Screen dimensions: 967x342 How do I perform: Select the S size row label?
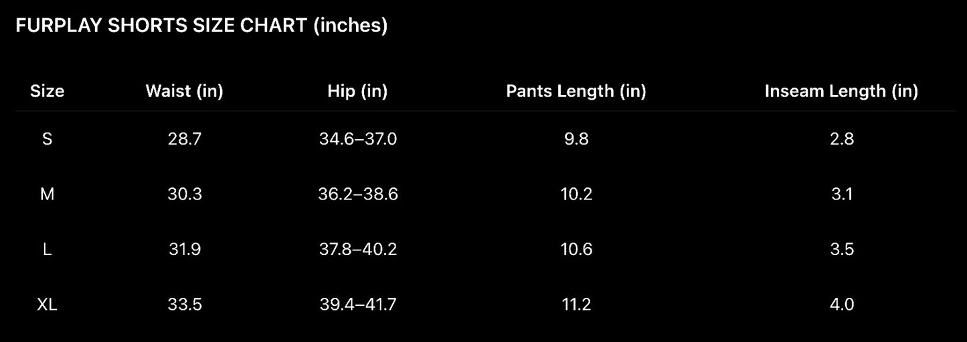(x=47, y=139)
